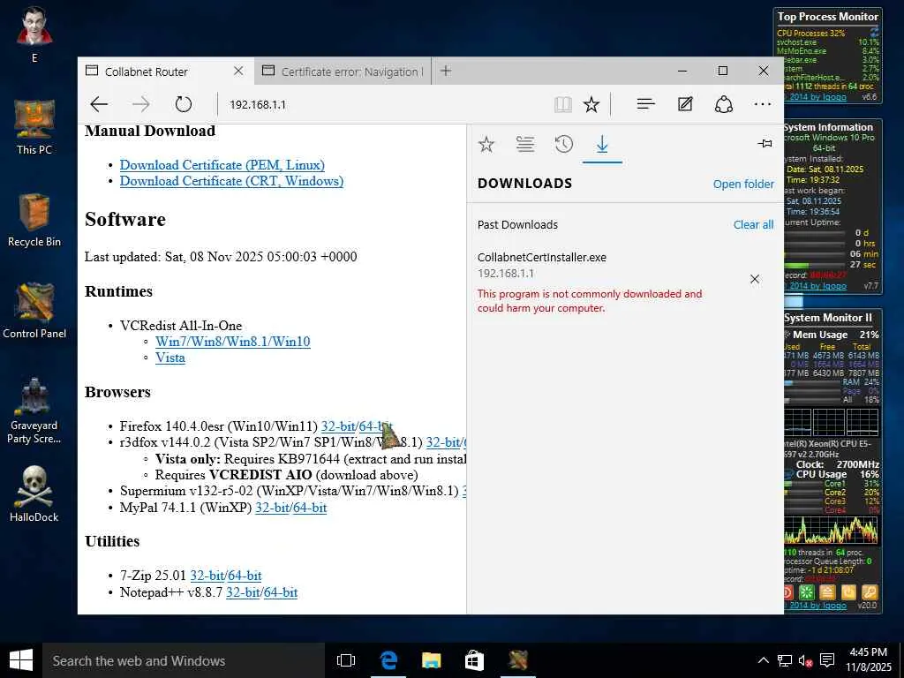Download MyPal 74.1.1 64-bit

(310, 508)
